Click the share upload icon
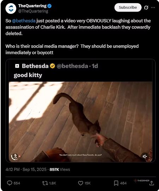The height and width of the screenshot is (191, 159). [152, 183]
